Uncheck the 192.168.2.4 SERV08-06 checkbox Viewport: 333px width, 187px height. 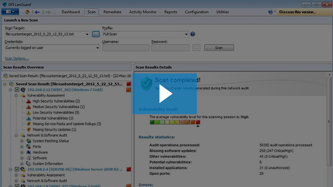(x=17, y=169)
